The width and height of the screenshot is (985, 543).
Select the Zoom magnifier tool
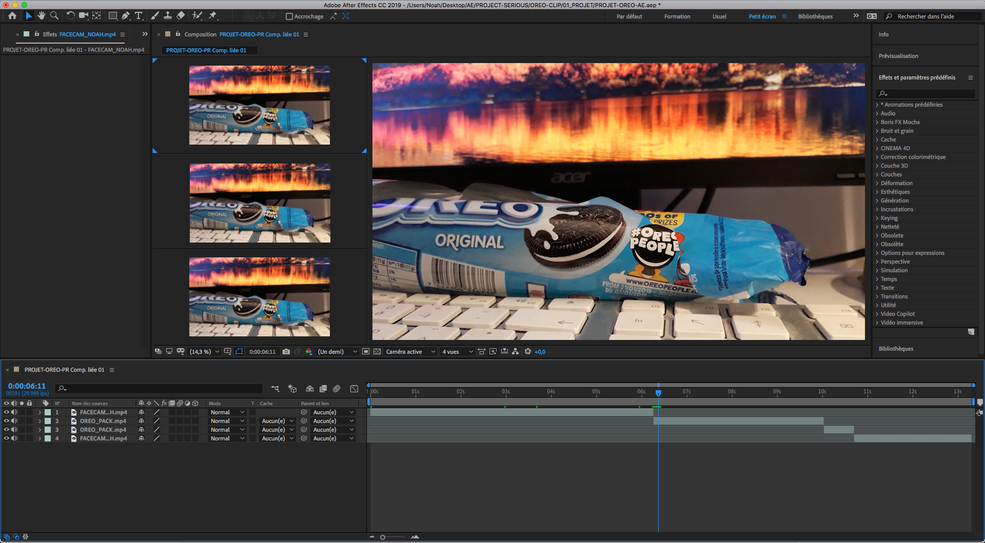[54, 16]
